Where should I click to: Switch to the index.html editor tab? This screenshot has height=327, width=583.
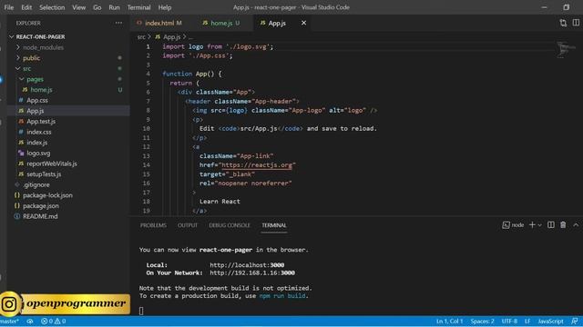click(x=159, y=23)
